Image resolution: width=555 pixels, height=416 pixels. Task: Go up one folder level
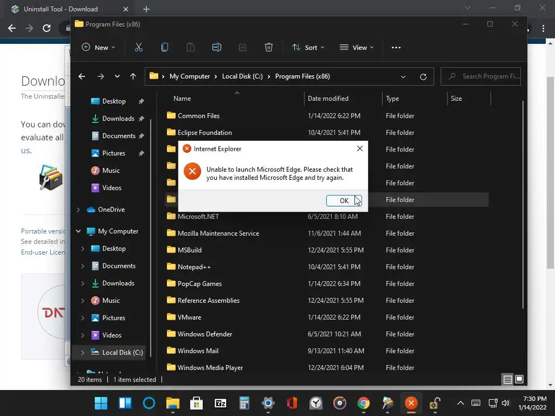coord(133,76)
